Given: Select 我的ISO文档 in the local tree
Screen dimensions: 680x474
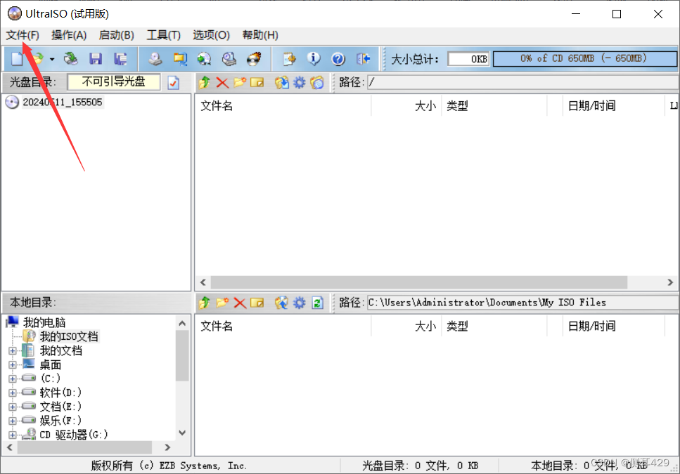Looking at the screenshot, I should point(68,336).
